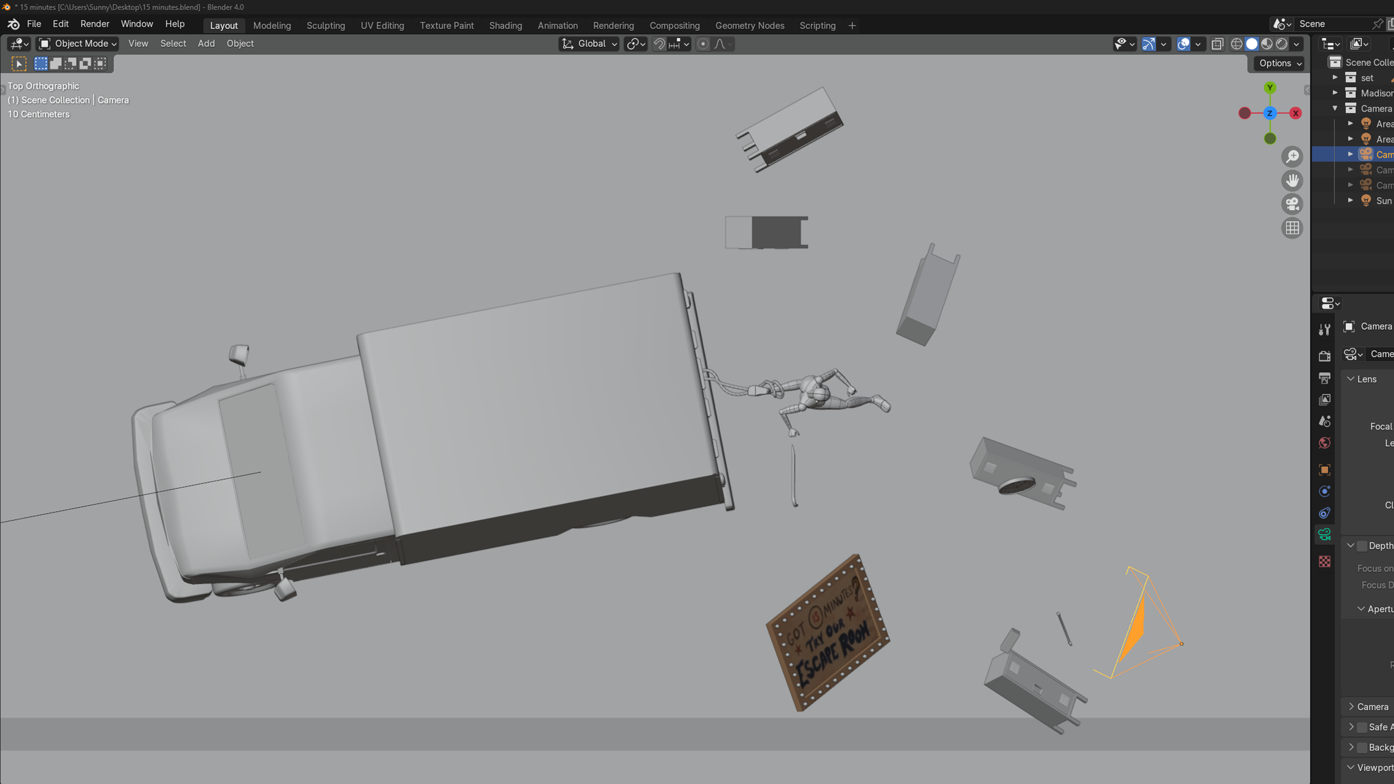Open overlays options dropdown arrow
1394x784 pixels.
pyautogui.click(x=1198, y=44)
